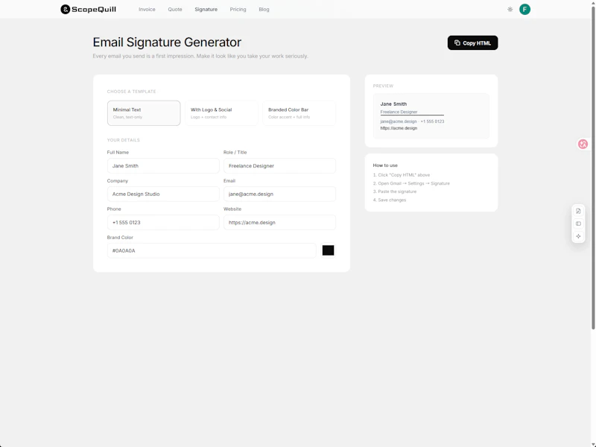Click the Email input field
596x447 pixels.
[279, 194]
